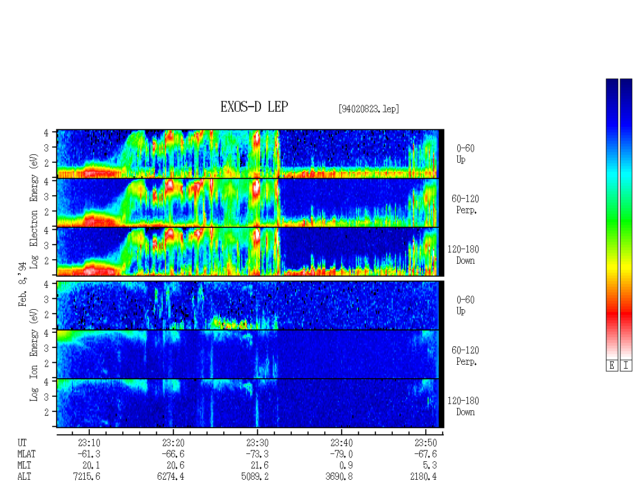This screenshot has width=634, height=491.
Task: Click the ALT value 5089.2
Action: pos(255,477)
